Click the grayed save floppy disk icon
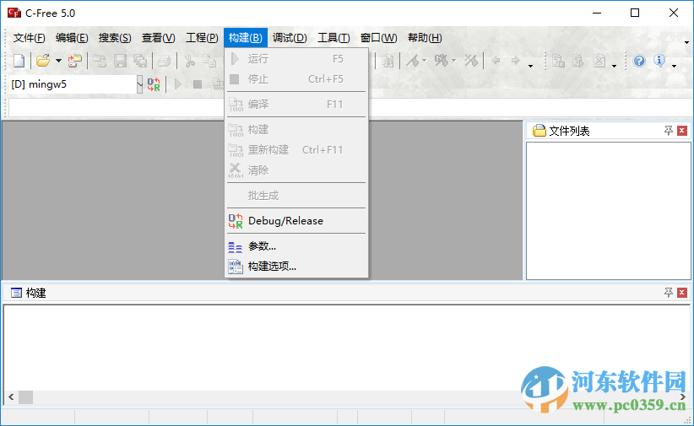The image size is (694, 426). click(120, 61)
